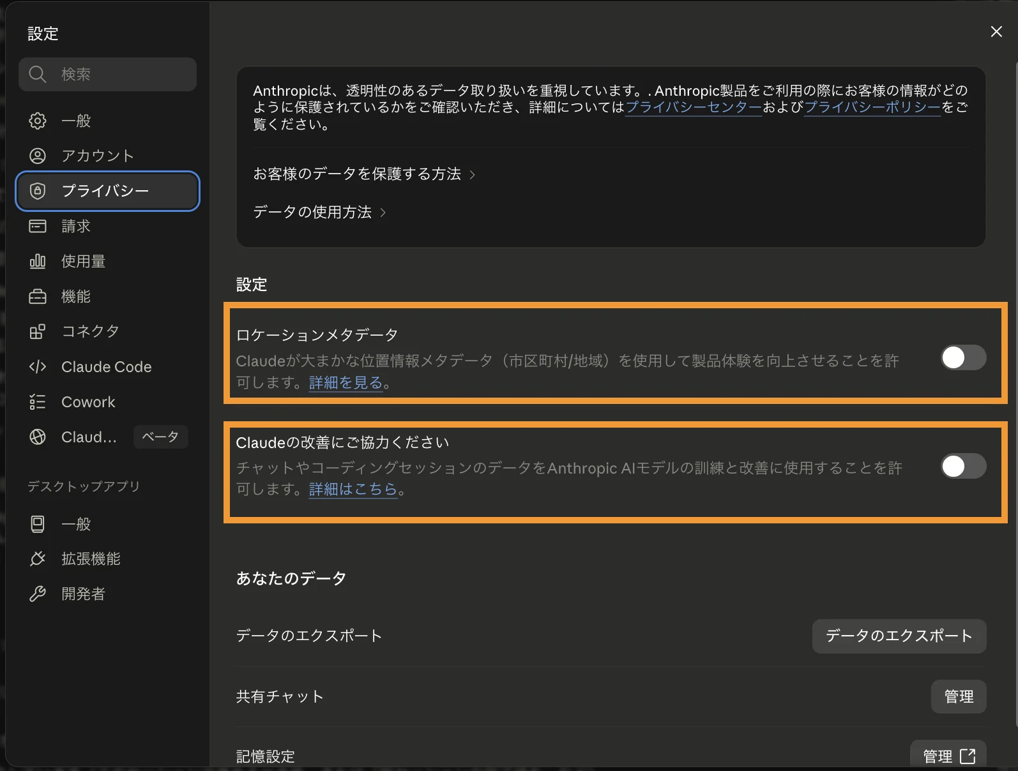This screenshot has height=771, width=1018.
Task: Click the shield icon for プライバシー
Action: [x=38, y=191]
